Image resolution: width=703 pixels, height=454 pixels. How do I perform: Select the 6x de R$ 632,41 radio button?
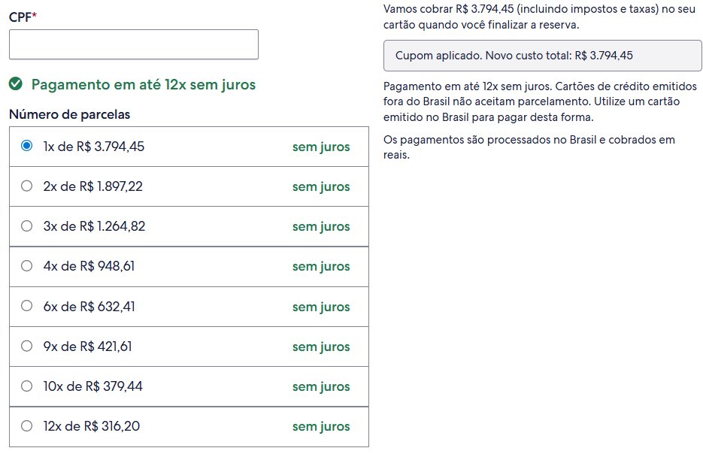[x=27, y=306]
